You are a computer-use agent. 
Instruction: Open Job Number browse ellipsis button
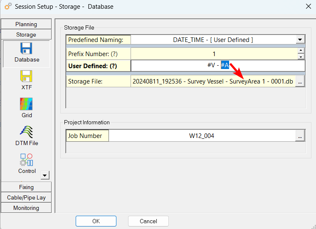[x=300, y=136]
